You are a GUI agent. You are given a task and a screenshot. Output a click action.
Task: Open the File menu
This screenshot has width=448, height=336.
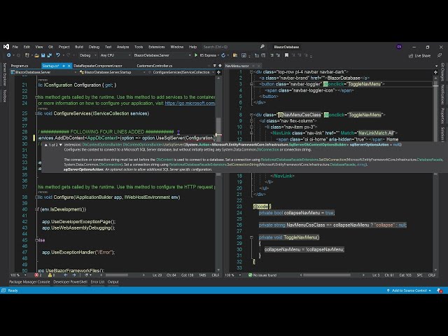click(x=15, y=47)
